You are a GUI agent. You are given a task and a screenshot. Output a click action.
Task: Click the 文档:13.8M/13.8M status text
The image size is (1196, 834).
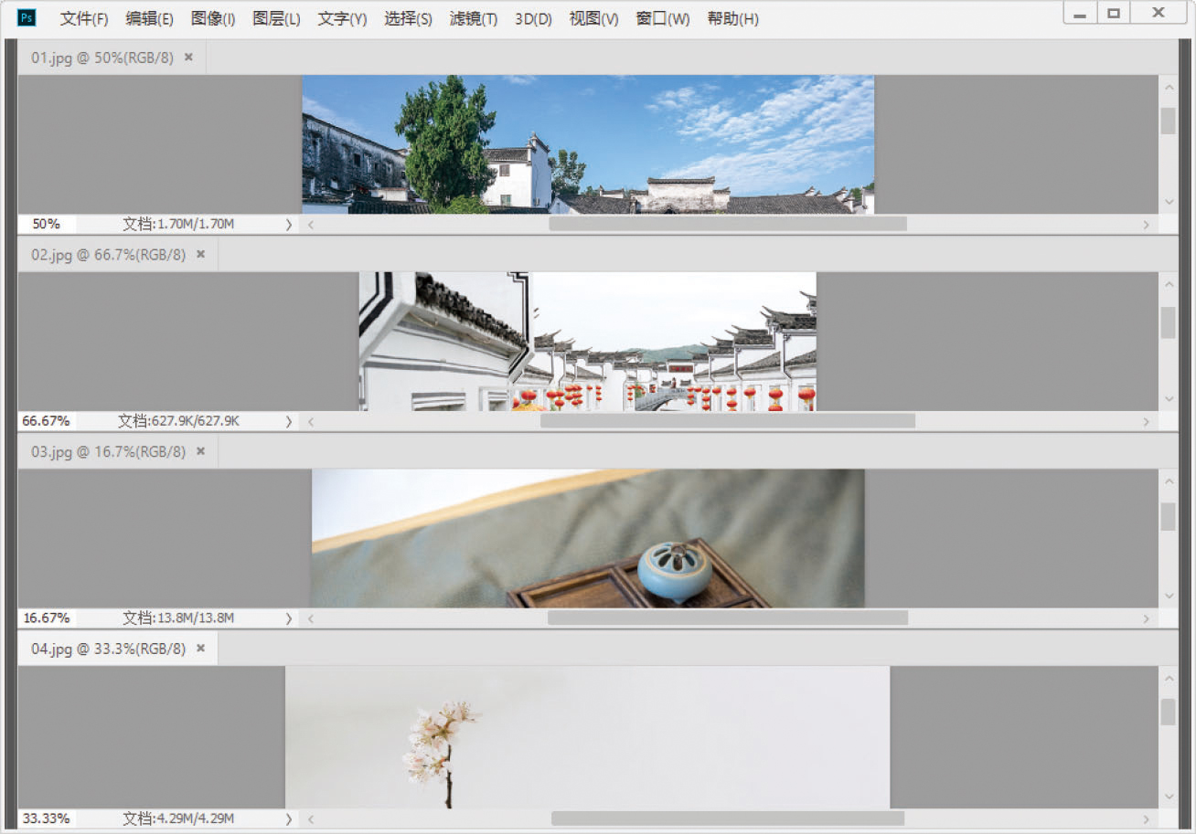coord(178,618)
